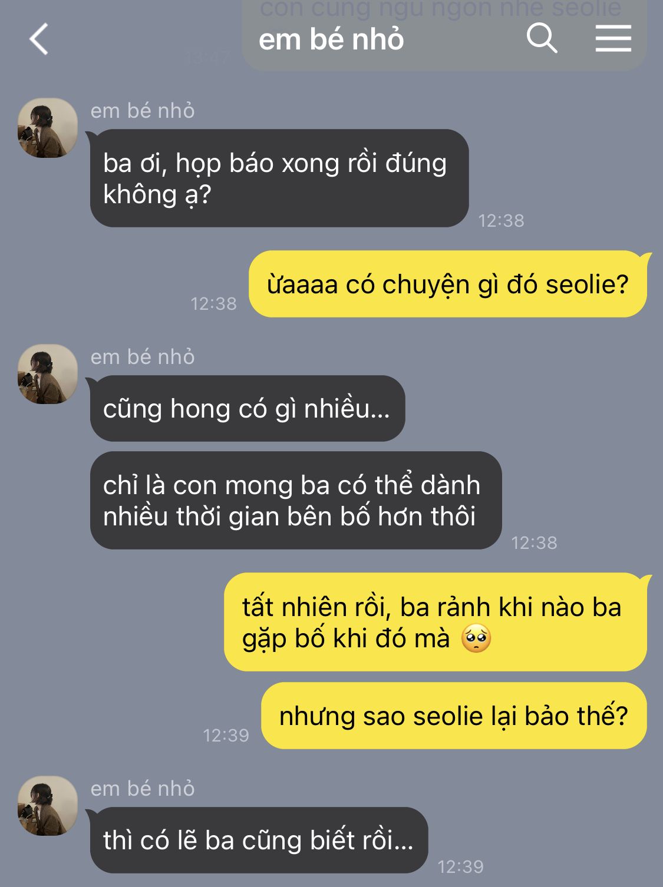663x887 pixels.
Task: Tap sender name above 'ba ơi' message
Action: pos(143,111)
